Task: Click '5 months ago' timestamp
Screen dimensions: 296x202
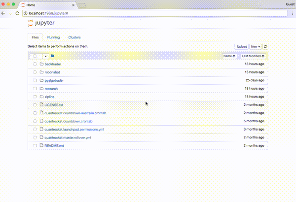Action: (x=254, y=121)
